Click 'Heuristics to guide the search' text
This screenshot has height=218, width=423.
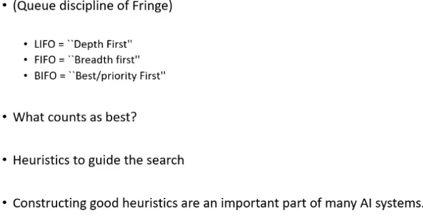click(x=99, y=160)
